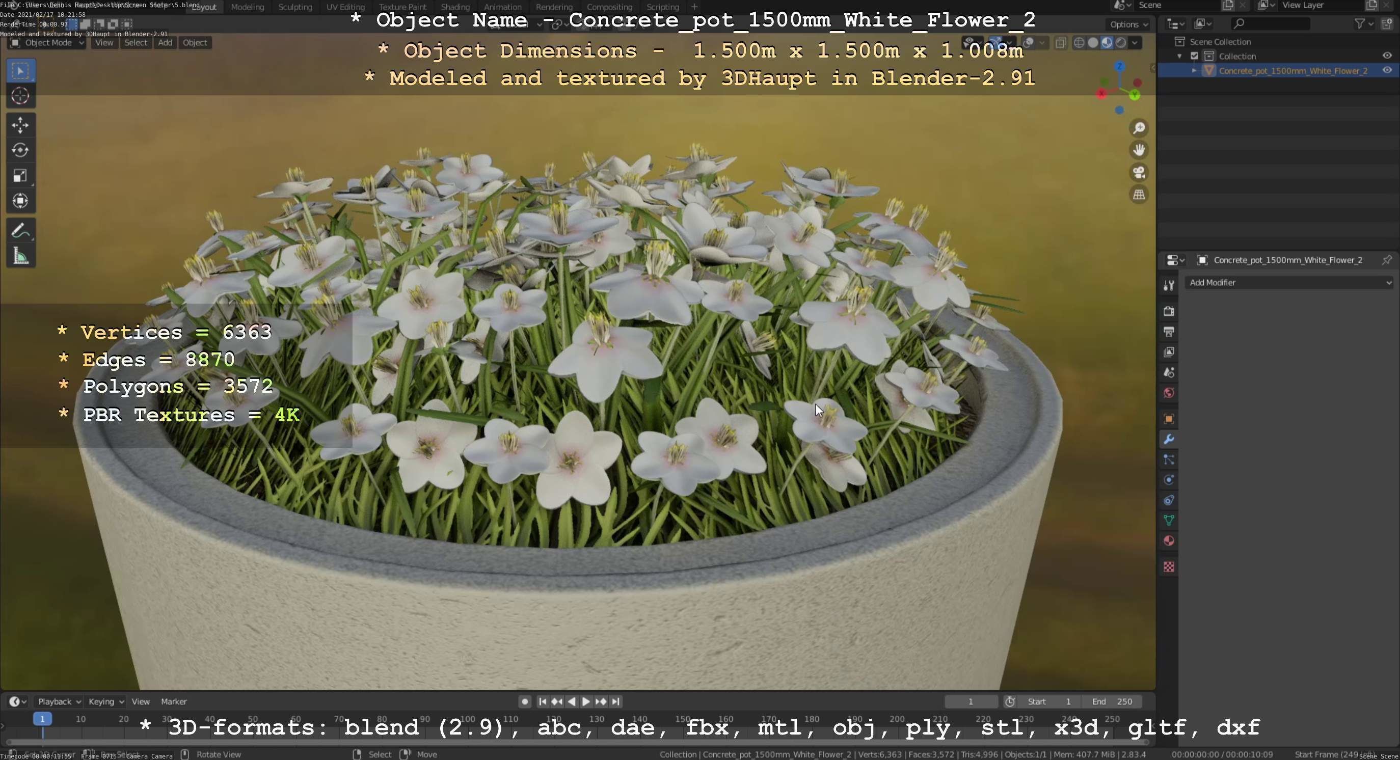Image resolution: width=1400 pixels, height=760 pixels.
Task: Choose the Rotate tool in toolbar
Action: click(x=21, y=150)
